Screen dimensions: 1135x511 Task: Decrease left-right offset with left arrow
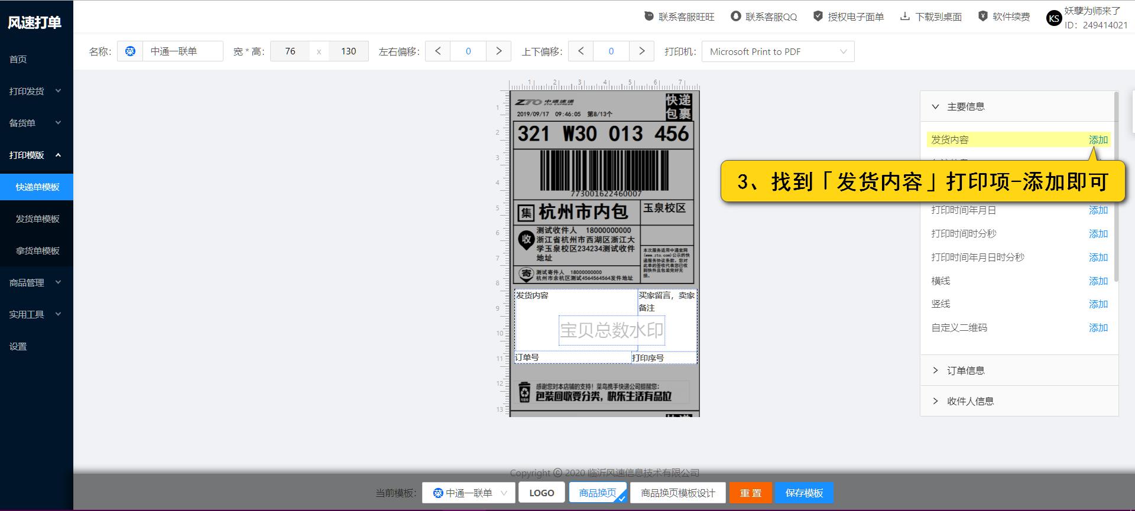coord(438,51)
